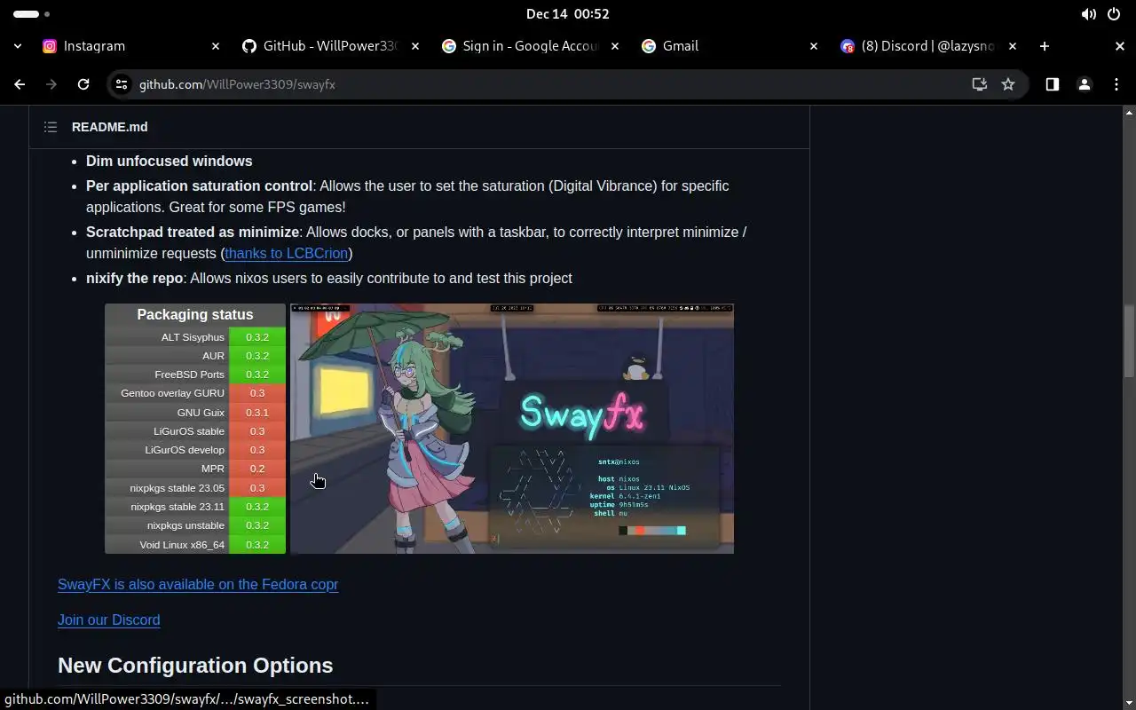
Task: Click 'Per application saturation control' text
Action: [x=199, y=185]
